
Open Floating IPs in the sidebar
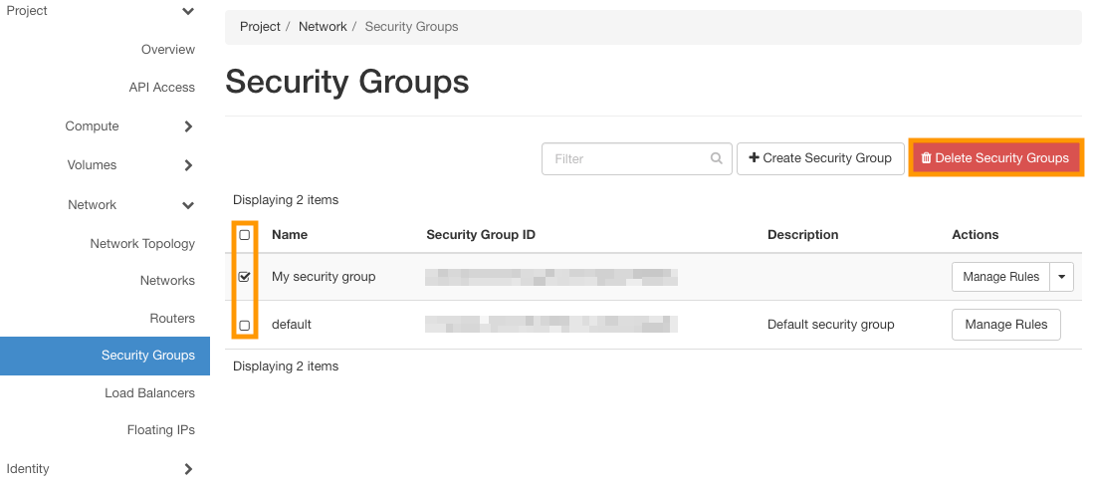(x=161, y=430)
